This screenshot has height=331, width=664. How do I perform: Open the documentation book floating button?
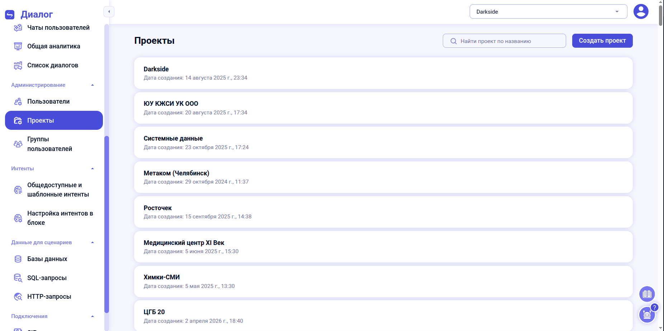click(647, 294)
